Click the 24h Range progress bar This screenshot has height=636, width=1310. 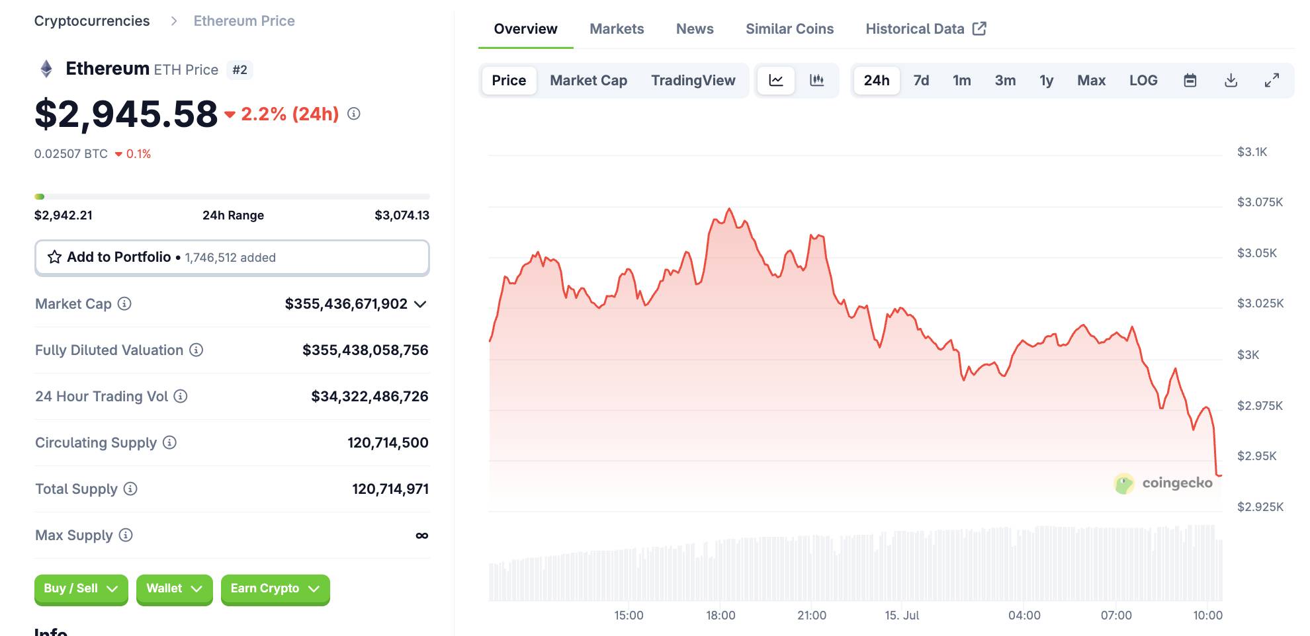[x=232, y=196]
